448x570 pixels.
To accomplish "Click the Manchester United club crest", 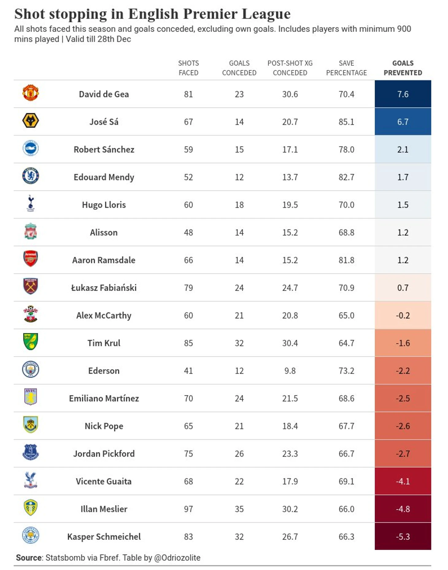I will pyautogui.click(x=30, y=93).
